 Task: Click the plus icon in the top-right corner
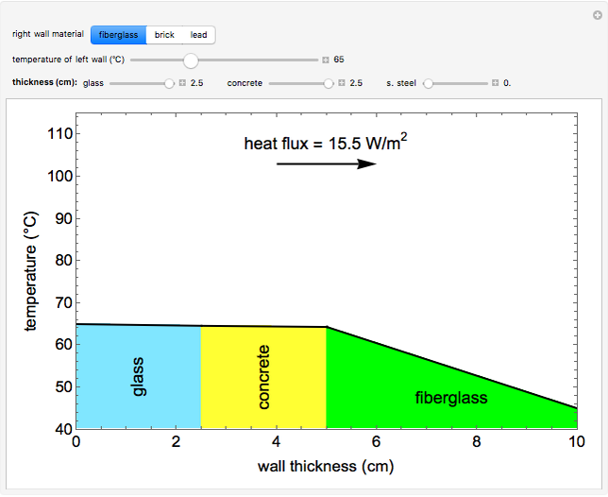(x=595, y=12)
